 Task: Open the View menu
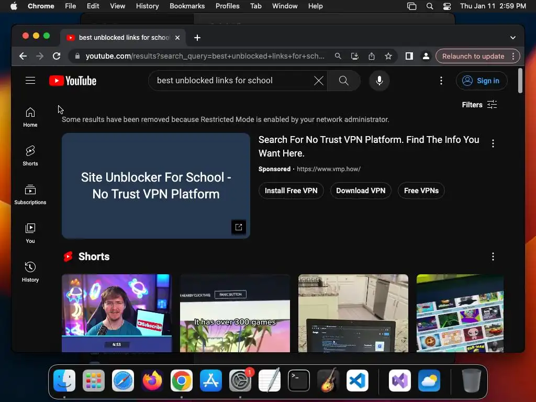point(117,6)
